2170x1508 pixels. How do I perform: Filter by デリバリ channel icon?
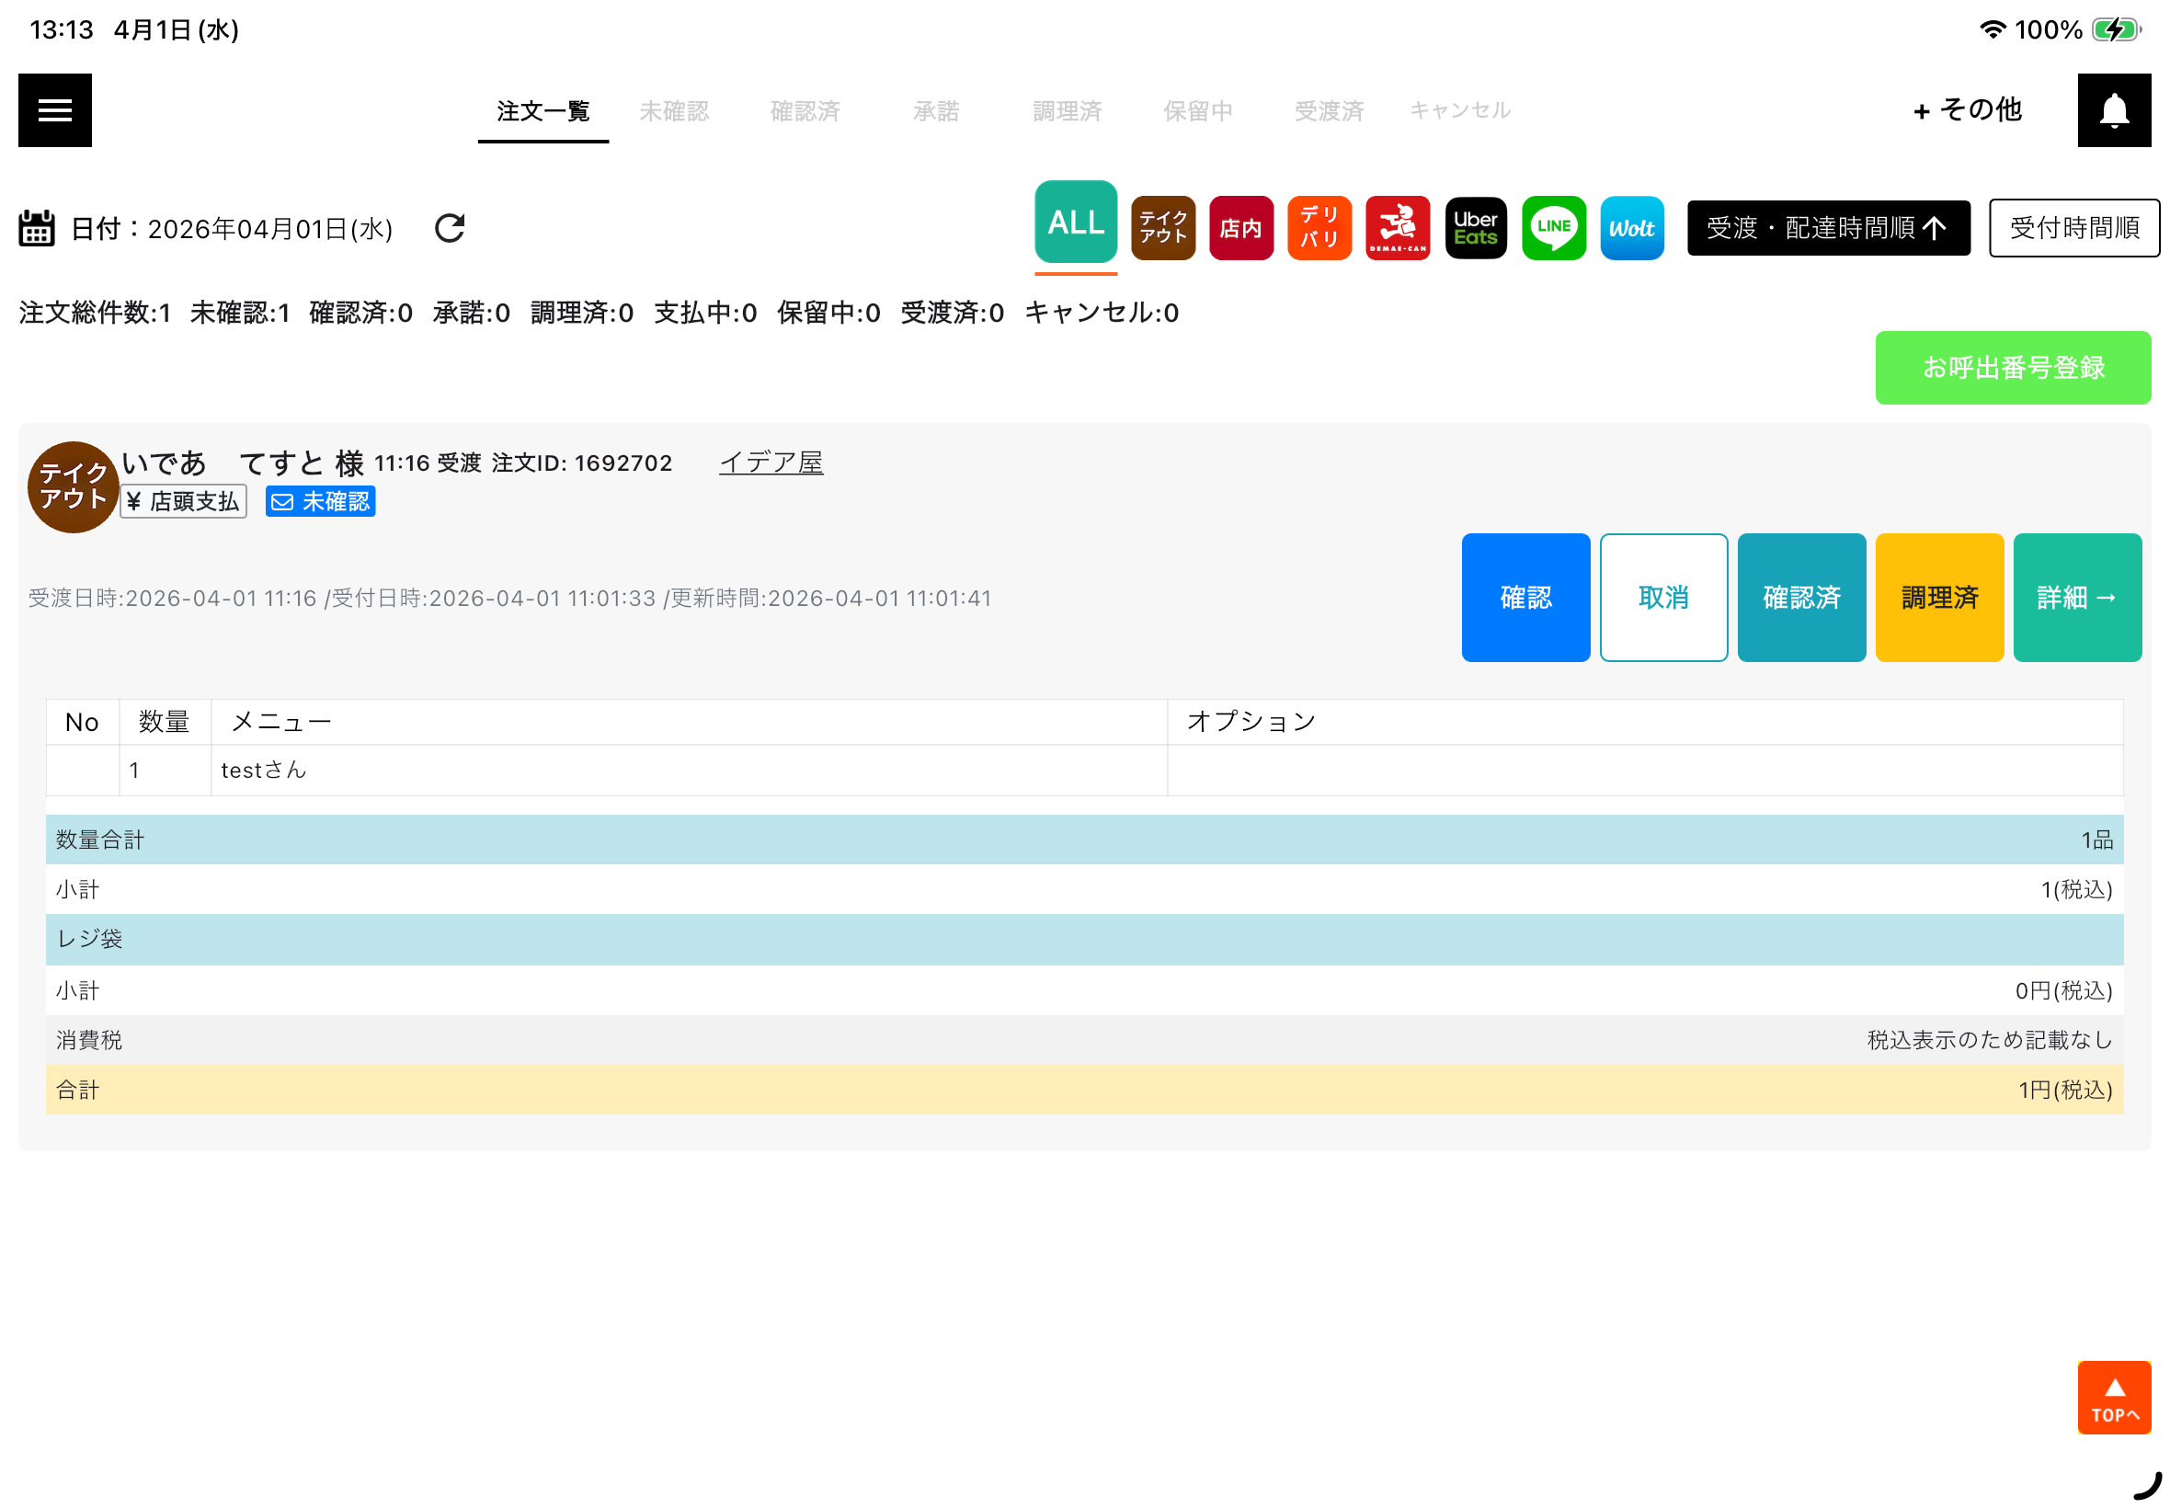coord(1319,228)
